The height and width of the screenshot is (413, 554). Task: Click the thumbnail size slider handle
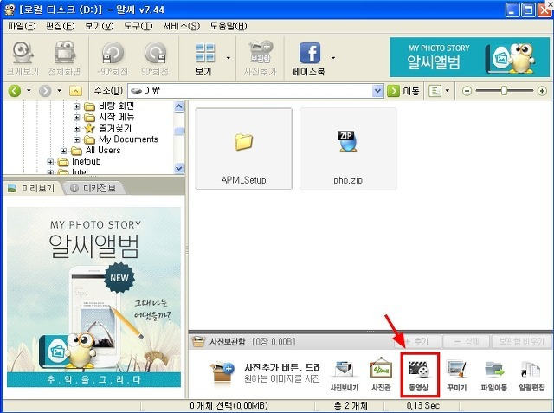pos(504,91)
